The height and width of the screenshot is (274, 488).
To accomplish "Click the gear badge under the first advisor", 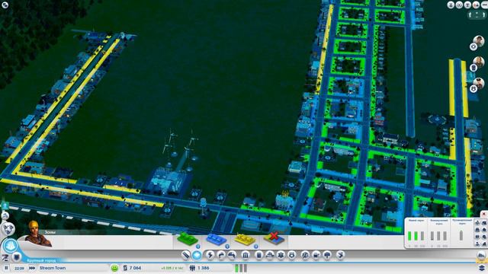I will (474, 46).
